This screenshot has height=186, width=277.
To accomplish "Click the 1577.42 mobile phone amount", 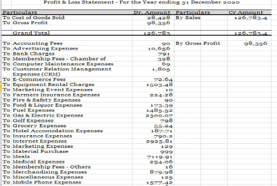I will pos(159,182).
